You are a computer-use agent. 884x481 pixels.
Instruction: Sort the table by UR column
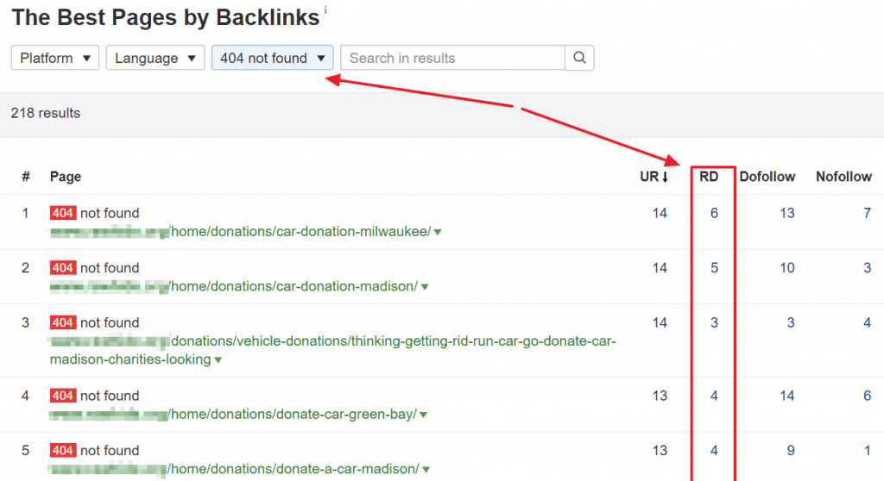point(653,177)
